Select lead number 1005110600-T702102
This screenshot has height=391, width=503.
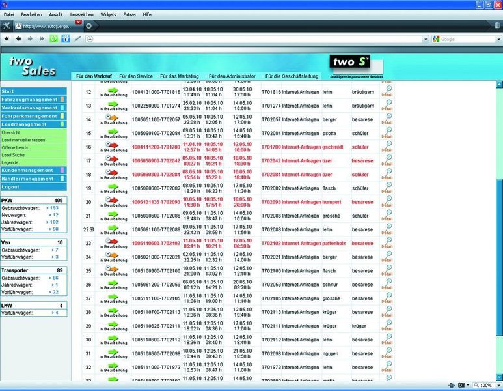point(156,244)
